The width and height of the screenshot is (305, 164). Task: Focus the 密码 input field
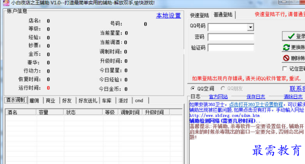[x=231, y=37]
